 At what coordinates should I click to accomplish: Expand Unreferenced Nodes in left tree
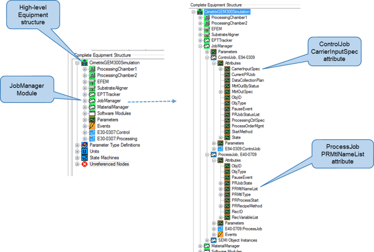[77, 164]
